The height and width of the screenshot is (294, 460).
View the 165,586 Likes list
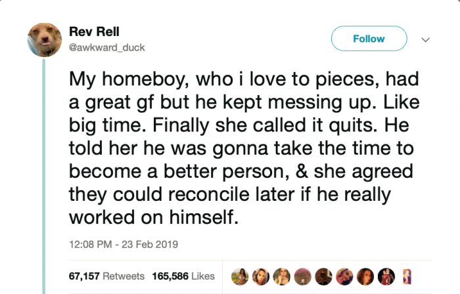click(x=183, y=276)
